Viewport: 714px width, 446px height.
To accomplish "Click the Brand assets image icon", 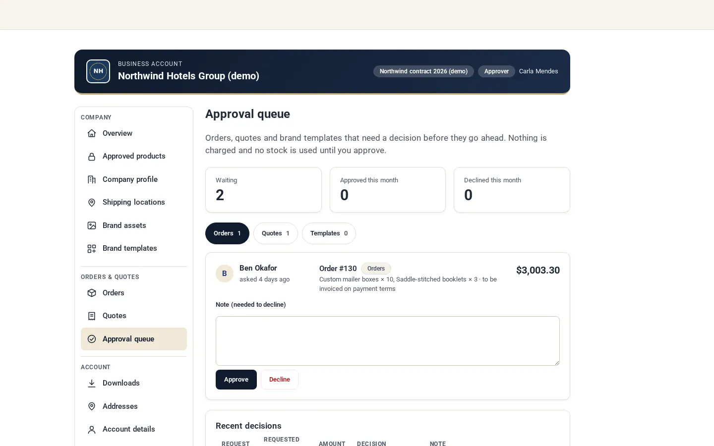I will coord(92,225).
